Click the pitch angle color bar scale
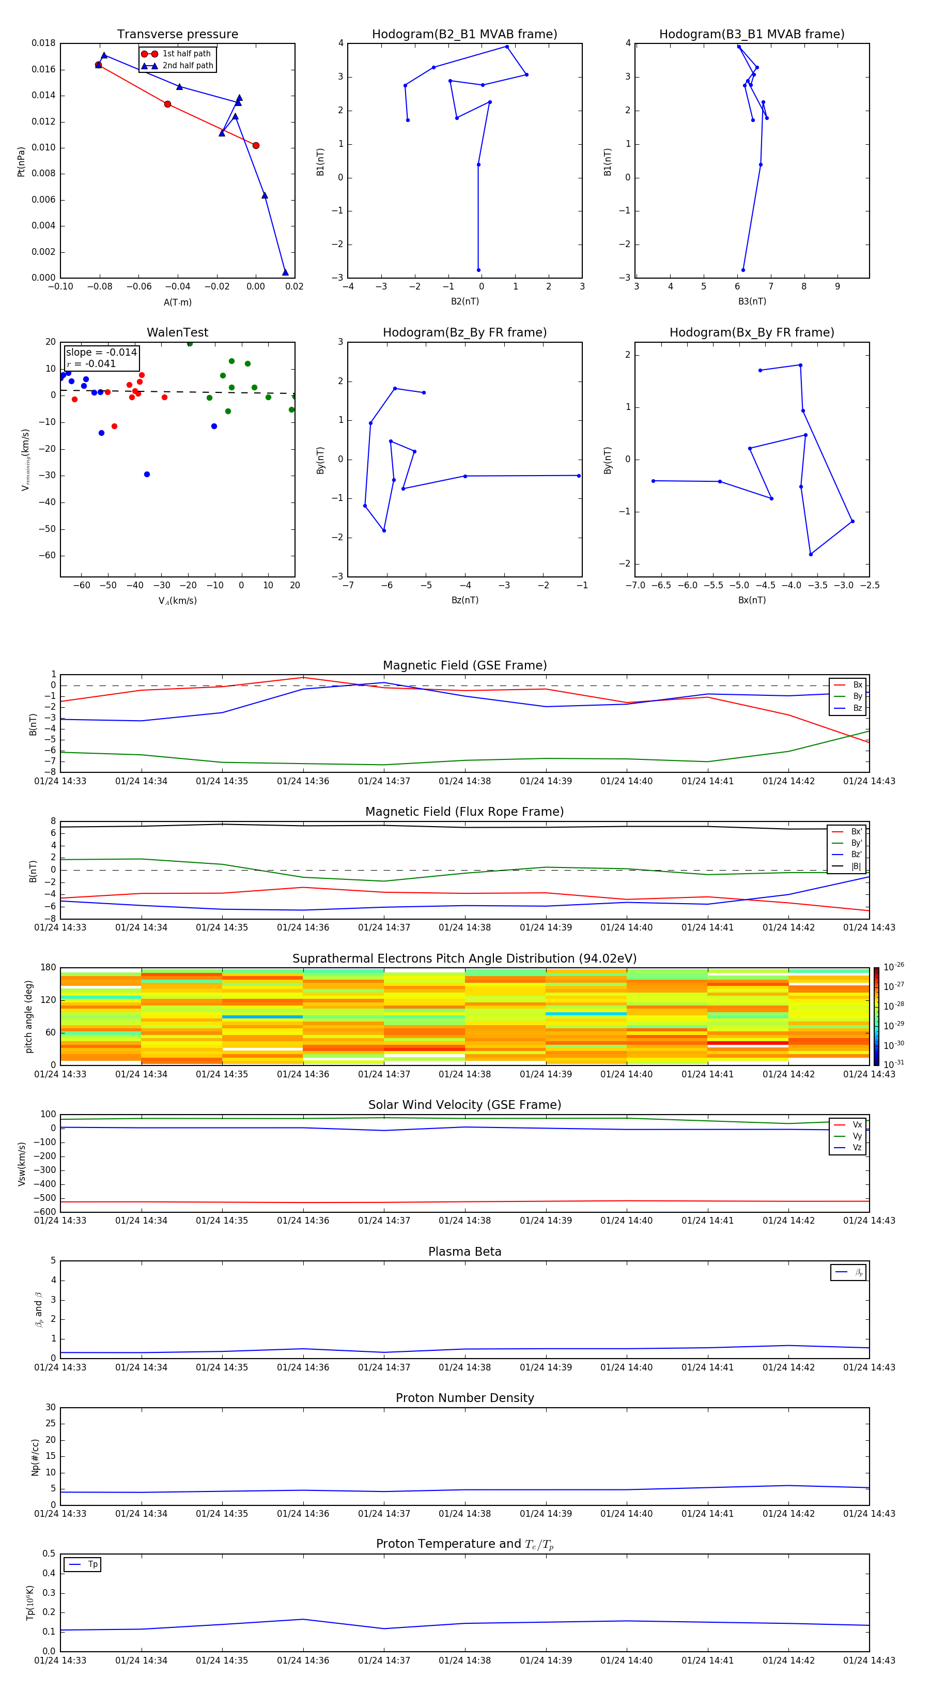Screen dimensions: 930x1706 pos(876,1016)
